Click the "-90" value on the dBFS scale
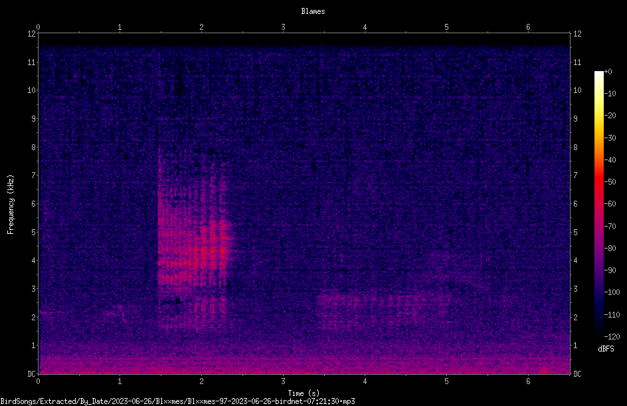This screenshot has width=627, height=406. (610, 270)
